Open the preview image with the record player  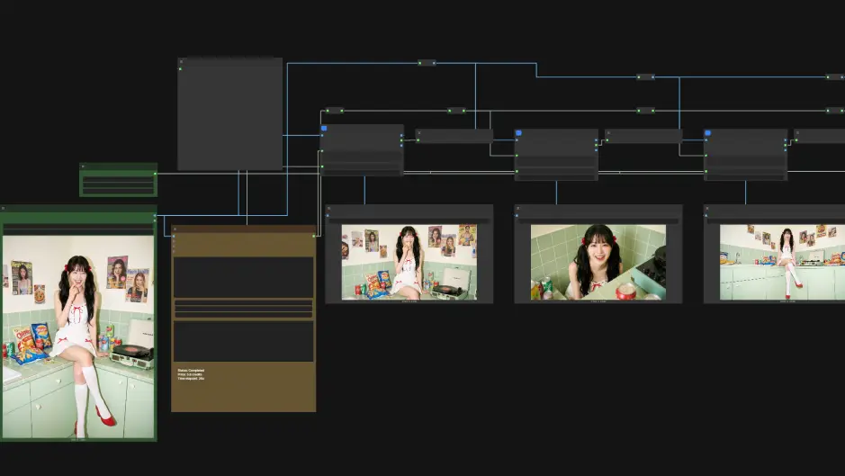click(x=409, y=262)
